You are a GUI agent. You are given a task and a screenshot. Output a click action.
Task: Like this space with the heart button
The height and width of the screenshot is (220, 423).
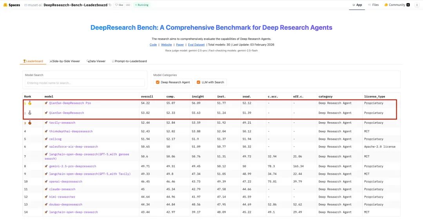[x=118, y=5]
